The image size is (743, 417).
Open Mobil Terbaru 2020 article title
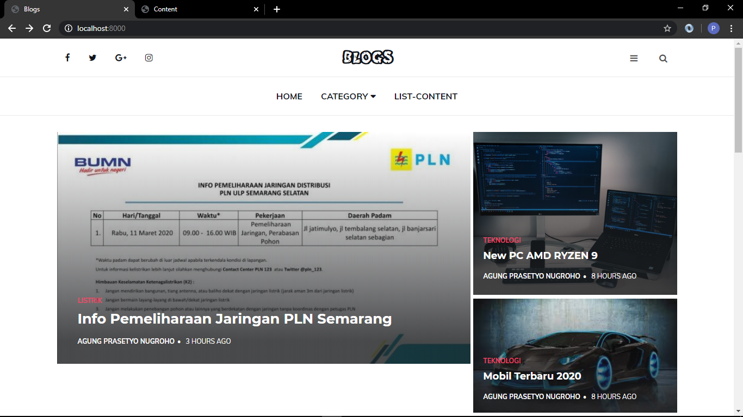click(x=532, y=376)
